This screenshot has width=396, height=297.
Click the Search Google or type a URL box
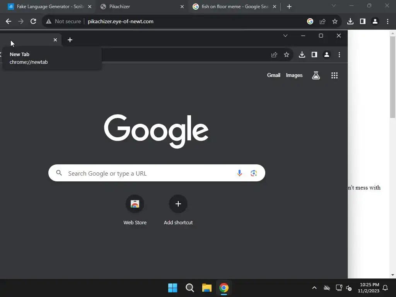coord(157,173)
